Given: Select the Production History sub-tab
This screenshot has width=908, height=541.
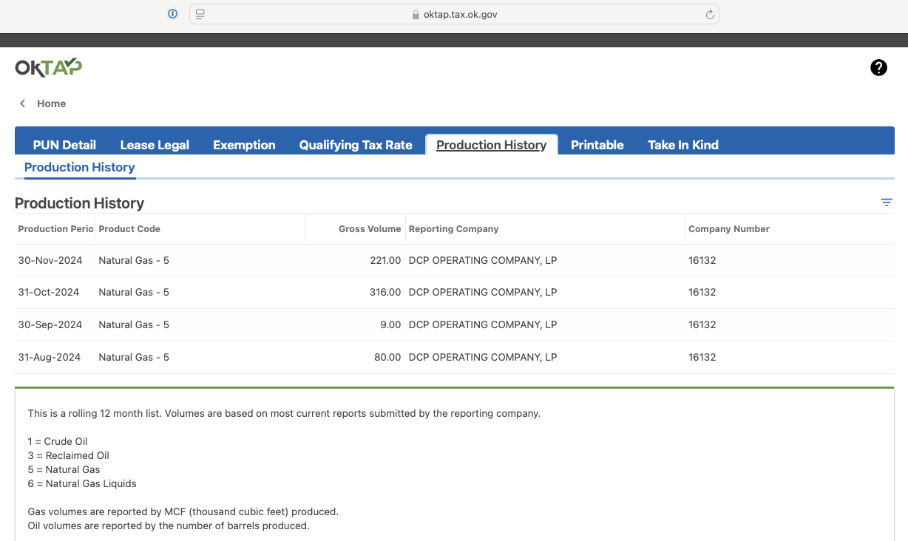Looking at the screenshot, I should pyautogui.click(x=79, y=167).
